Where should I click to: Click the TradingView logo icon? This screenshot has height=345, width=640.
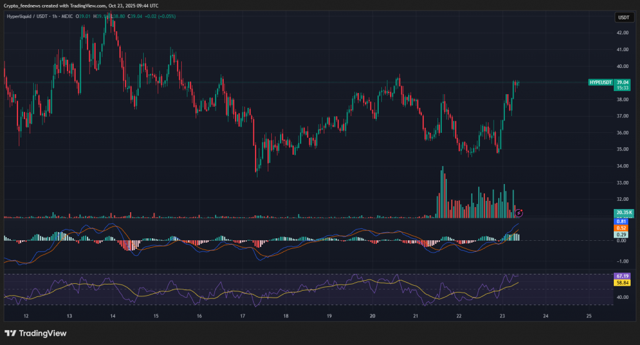click(11, 333)
